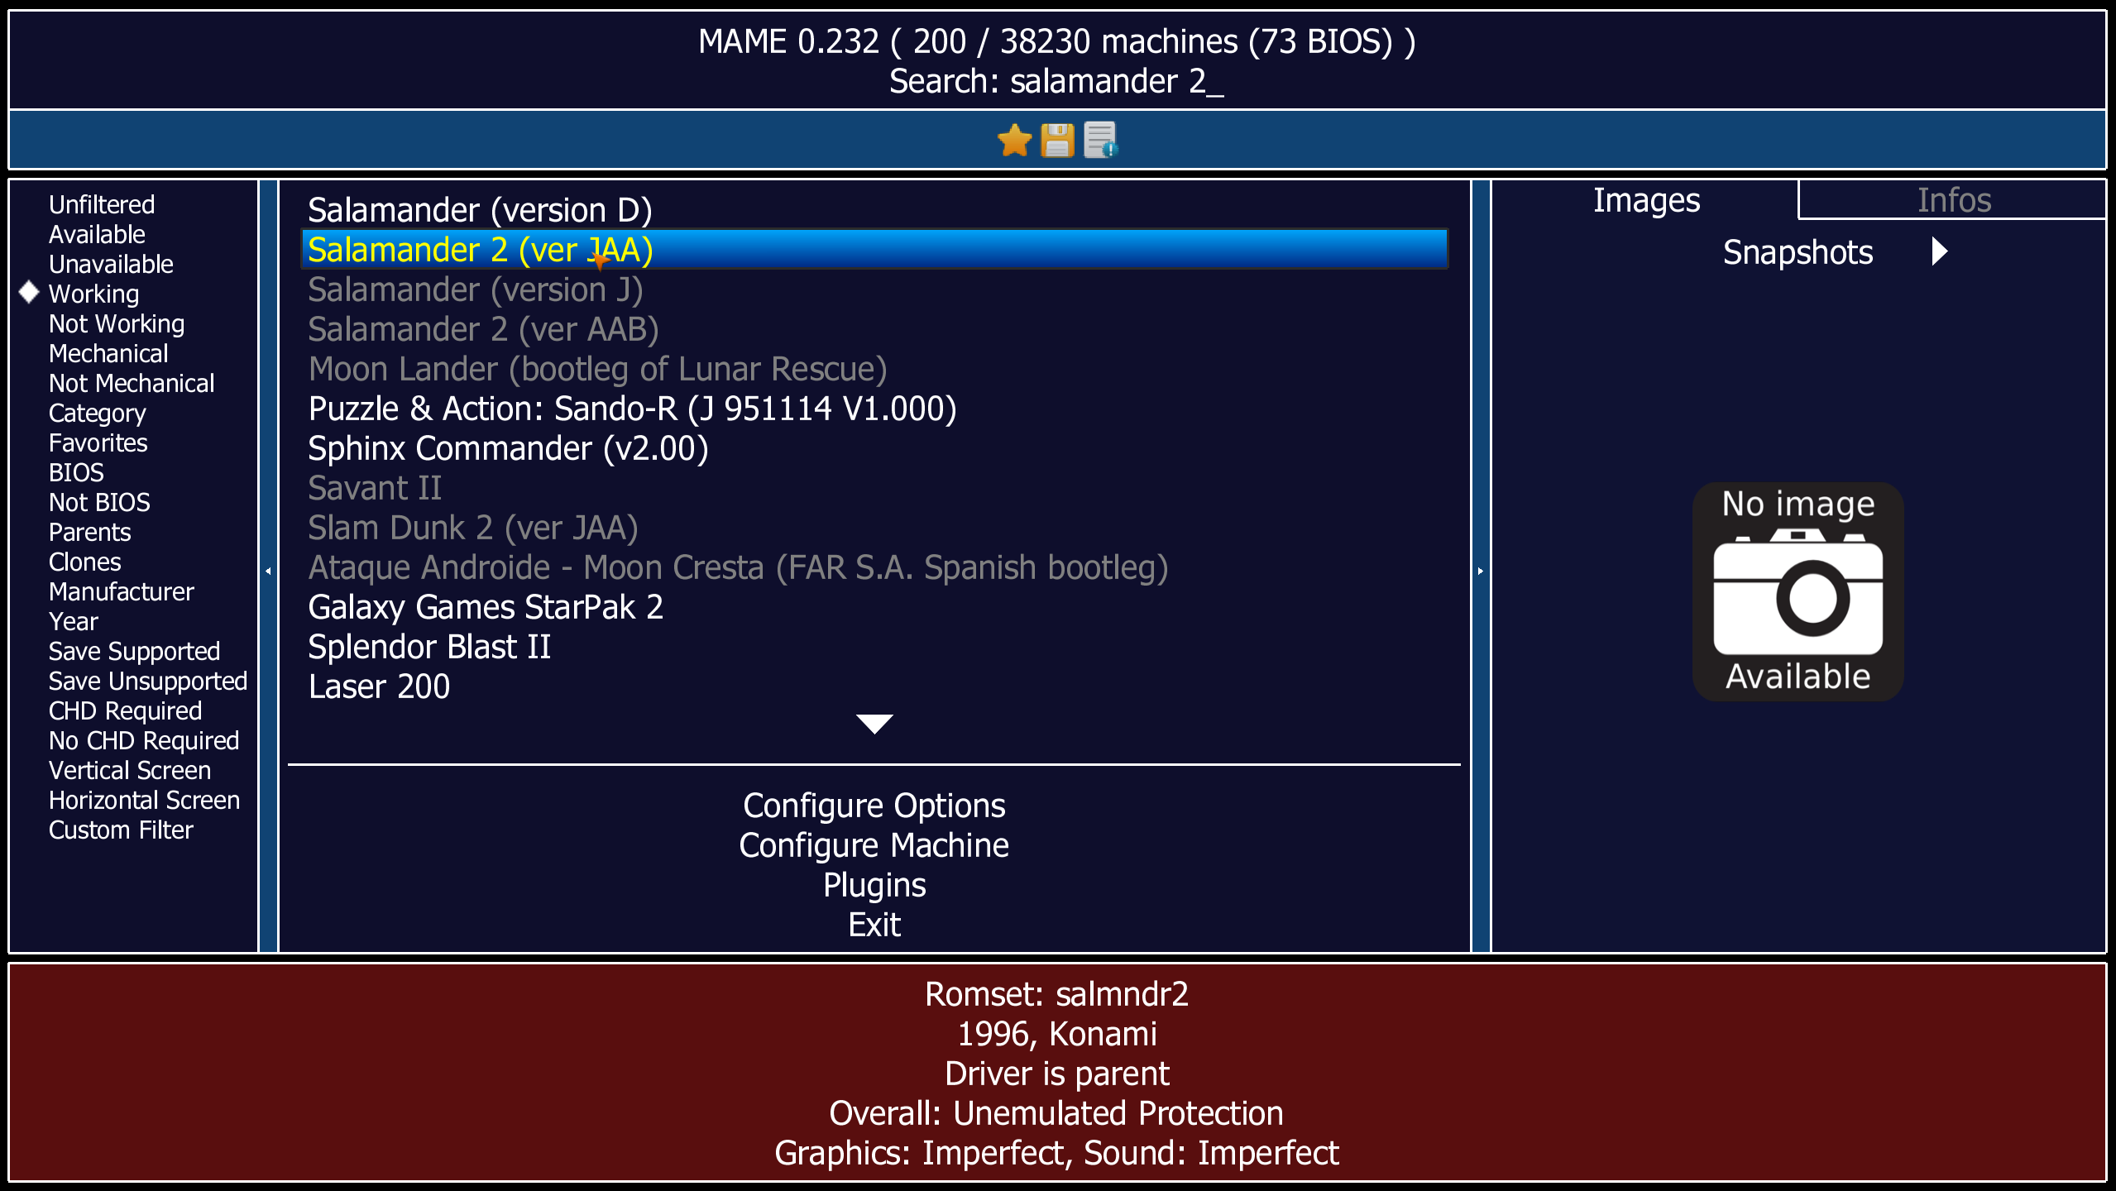This screenshot has width=2116, height=1191.
Task: Choose the BIOS filter
Action: [x=76, y=472]
